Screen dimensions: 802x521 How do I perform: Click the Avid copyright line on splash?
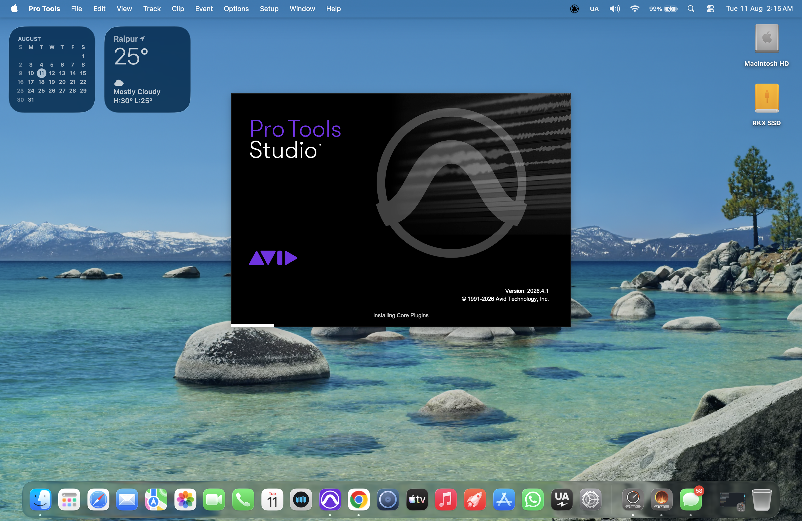pos(505,299)
